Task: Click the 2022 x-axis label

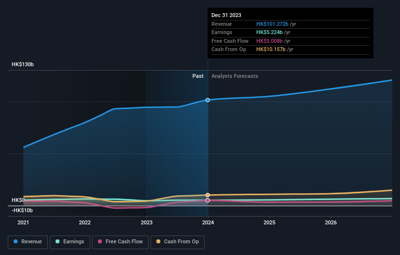Action: 85,223
